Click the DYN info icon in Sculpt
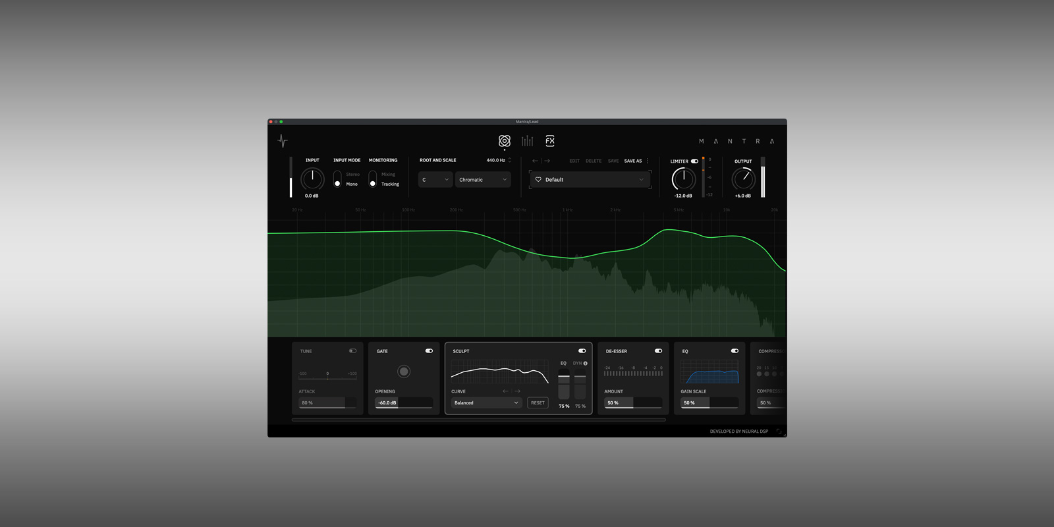The image size is (1054, 527). click(585, 364)
